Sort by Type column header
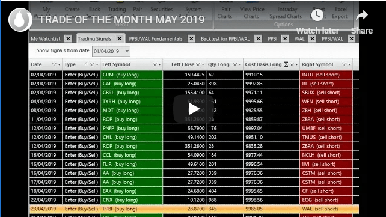Image resolution: width=386 pixels, height=217 pixels. click(70, 64)
